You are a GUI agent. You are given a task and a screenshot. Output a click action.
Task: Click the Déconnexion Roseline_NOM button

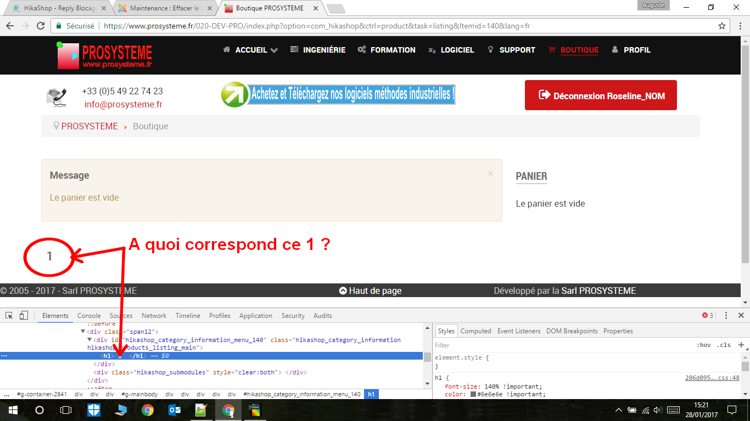point(601,95)
